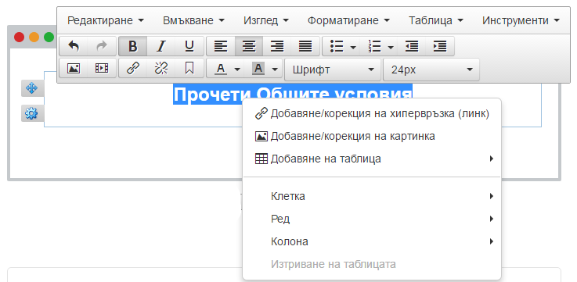Open the Вмъкване menu
Image resolution: width=577 pixels, height=282 pixels.
point(193,20)
